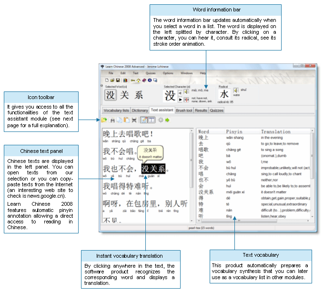Open the Options menu

coord(168,73)
